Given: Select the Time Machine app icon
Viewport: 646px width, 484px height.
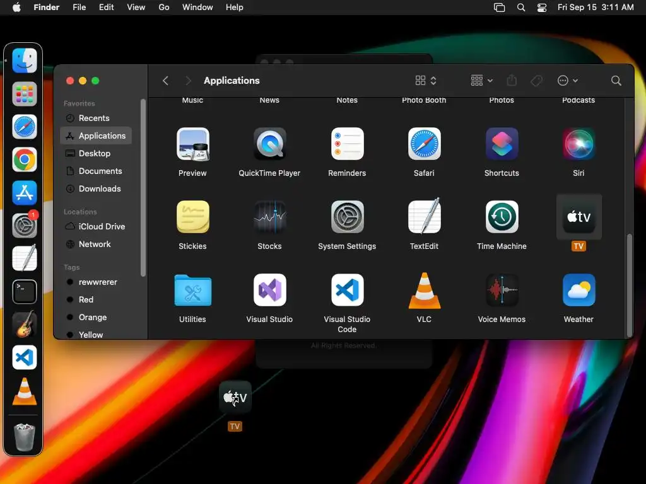Looking at the screenshot, I should [502, 217].
